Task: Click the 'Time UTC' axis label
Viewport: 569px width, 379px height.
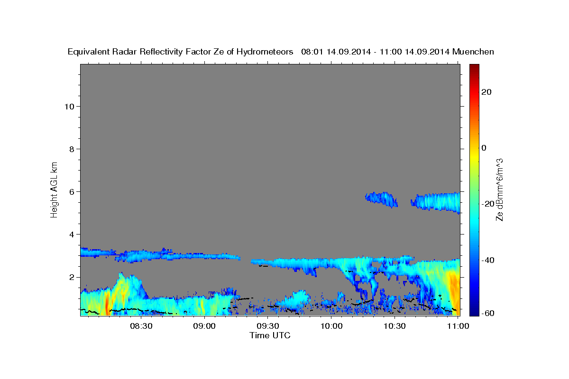Action: 270,335
